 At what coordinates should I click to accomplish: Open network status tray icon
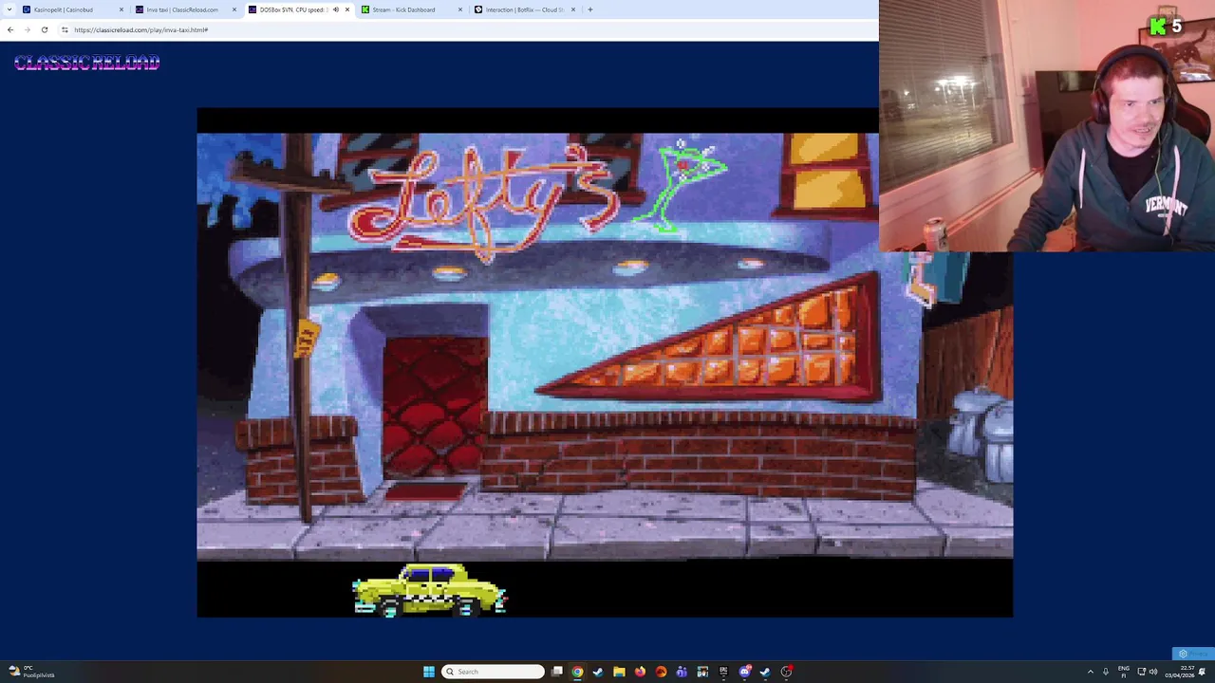pos(1140,672)
